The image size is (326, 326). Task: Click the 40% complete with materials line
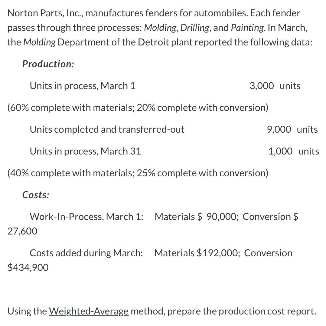[x=138, y=173]
